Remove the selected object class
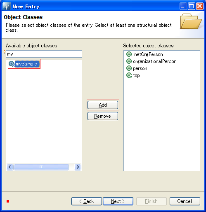This screenshot has width=206, height=212. [103, 116]
